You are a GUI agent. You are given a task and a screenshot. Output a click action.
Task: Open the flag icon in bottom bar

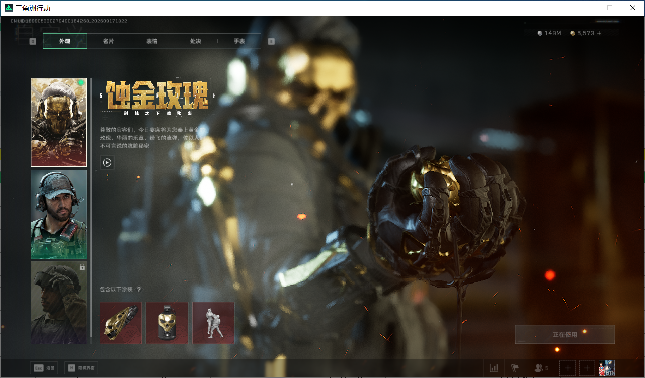point(515,368)
